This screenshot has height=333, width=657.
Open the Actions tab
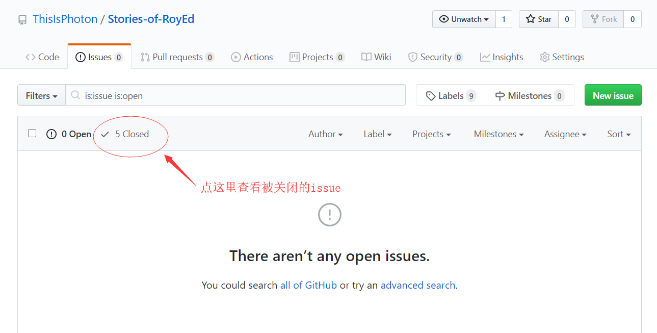click(252, 57)
